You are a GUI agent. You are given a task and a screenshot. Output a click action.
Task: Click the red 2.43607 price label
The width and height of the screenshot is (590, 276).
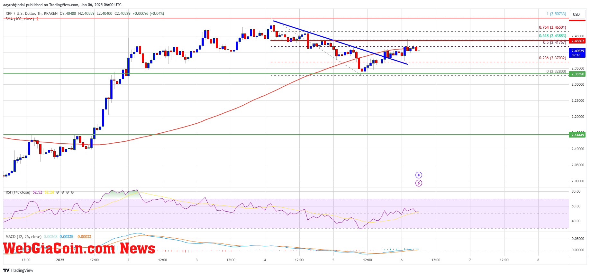(x=577, y=41)
